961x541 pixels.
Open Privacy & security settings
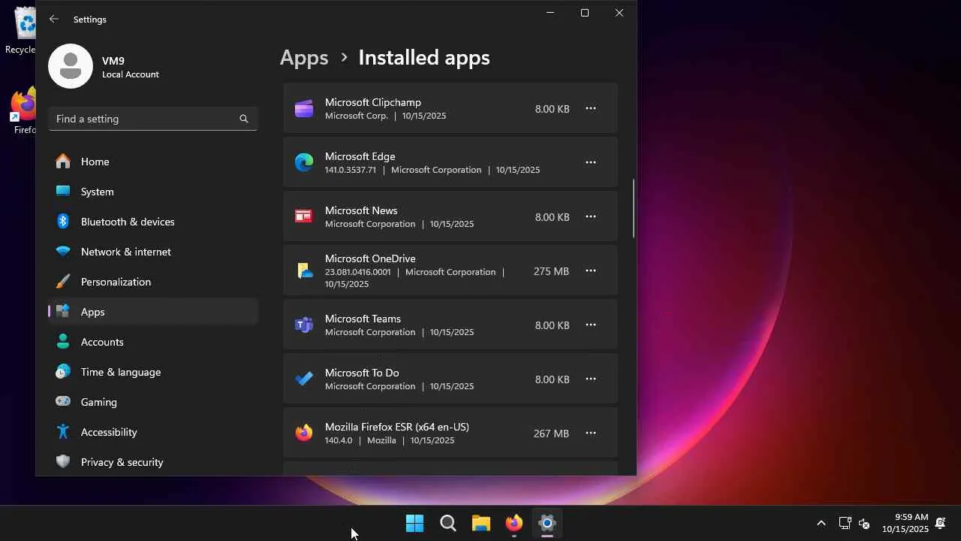153,462
